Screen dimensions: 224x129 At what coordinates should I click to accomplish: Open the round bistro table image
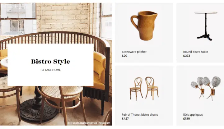206,26
